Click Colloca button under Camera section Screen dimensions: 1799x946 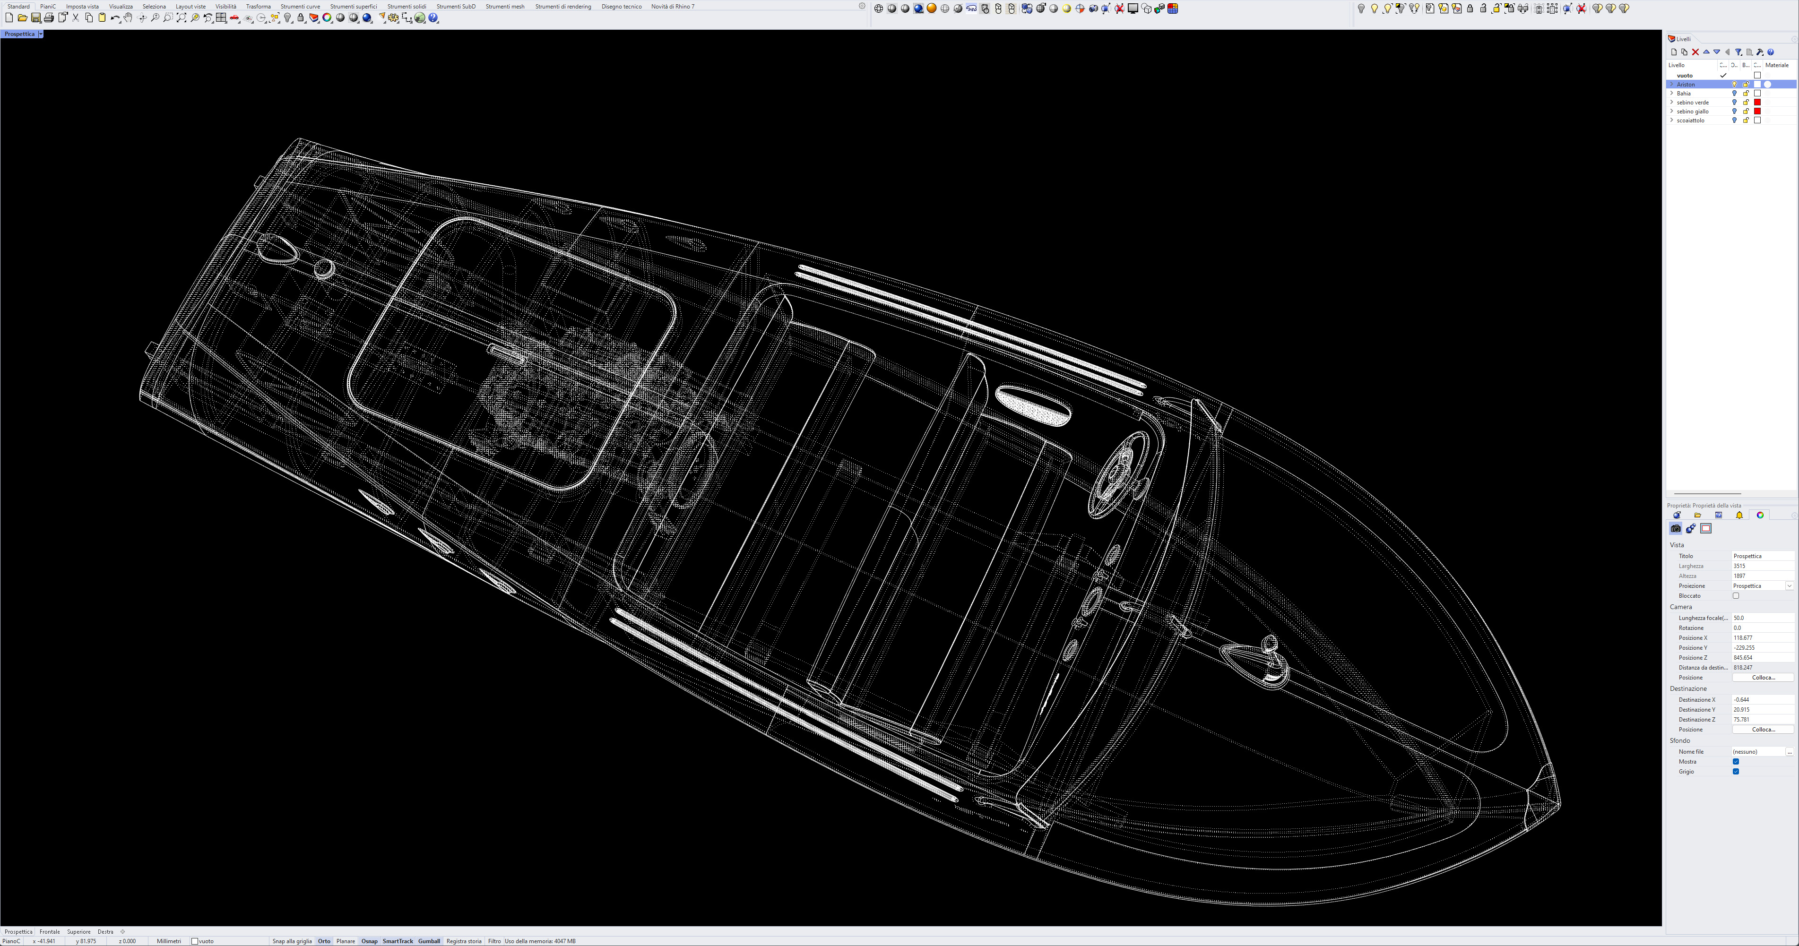coord(1763,677)
